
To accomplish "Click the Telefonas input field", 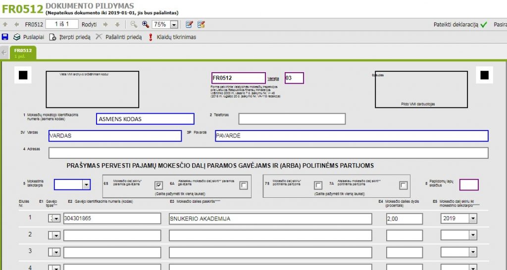I will coord(292,119).
